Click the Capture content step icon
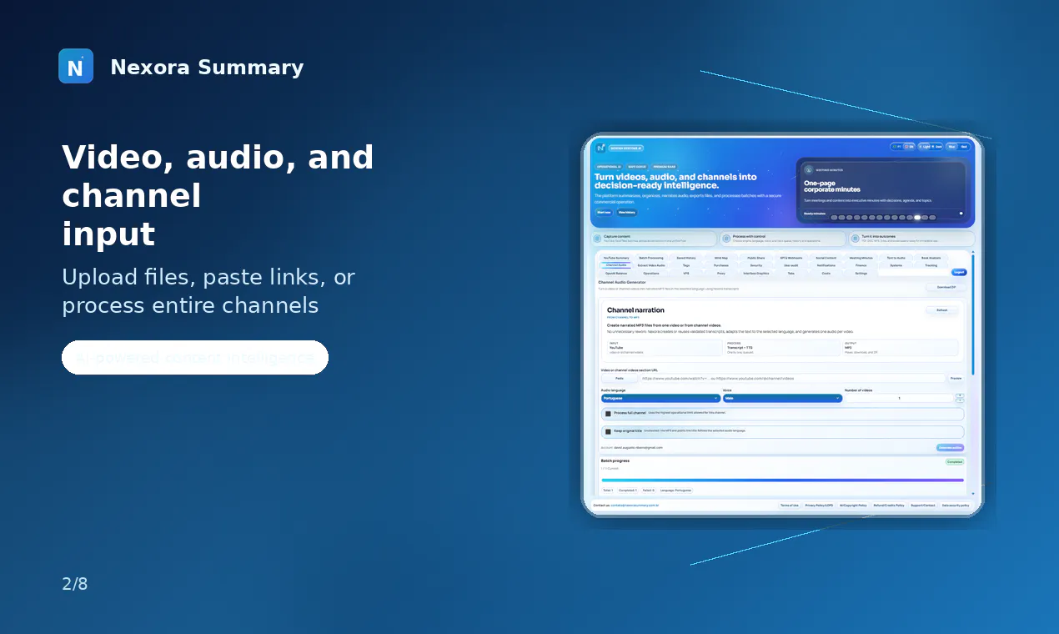The width and height of the screenshot is (1059, 634). (597, 239)
